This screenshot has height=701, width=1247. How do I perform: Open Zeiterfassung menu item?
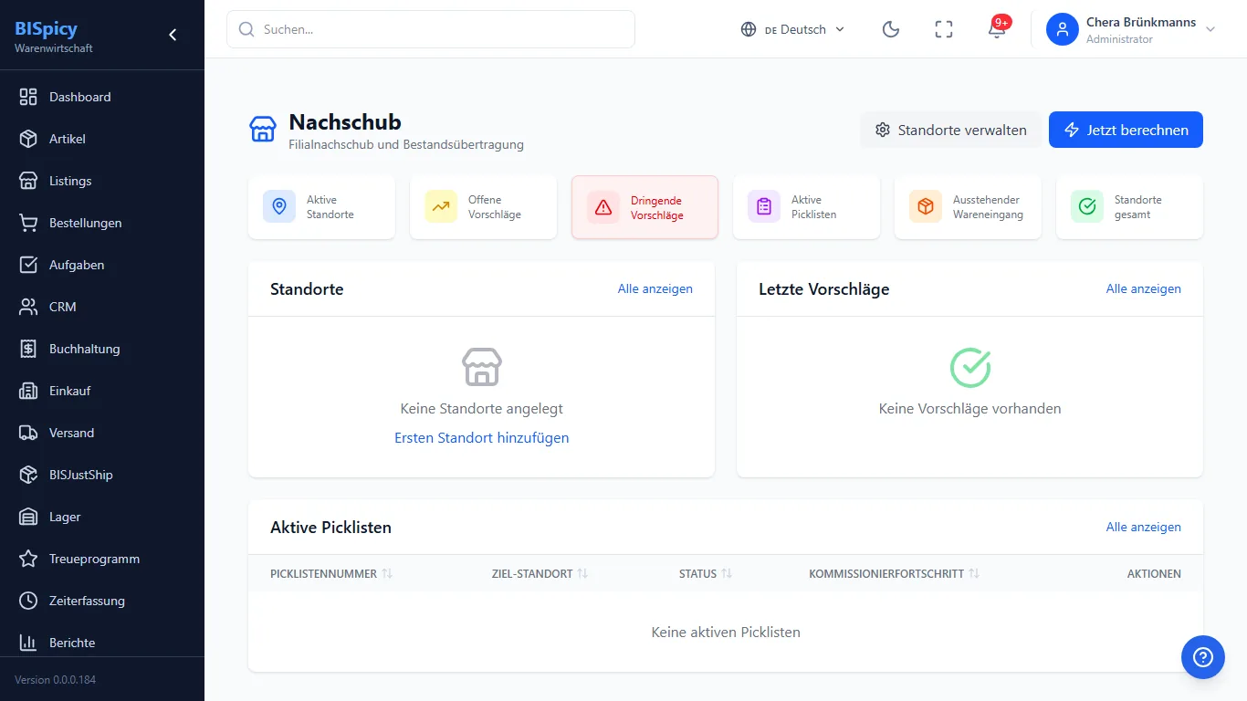coord(102,601)
